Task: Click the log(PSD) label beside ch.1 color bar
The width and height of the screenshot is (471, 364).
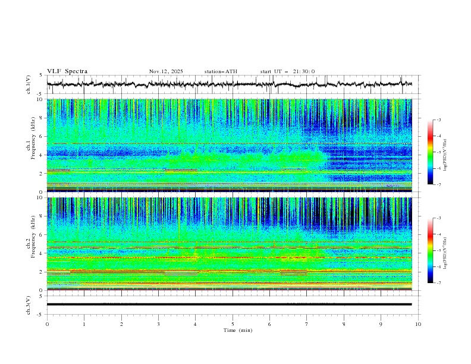Action: [x=445, y=155]
